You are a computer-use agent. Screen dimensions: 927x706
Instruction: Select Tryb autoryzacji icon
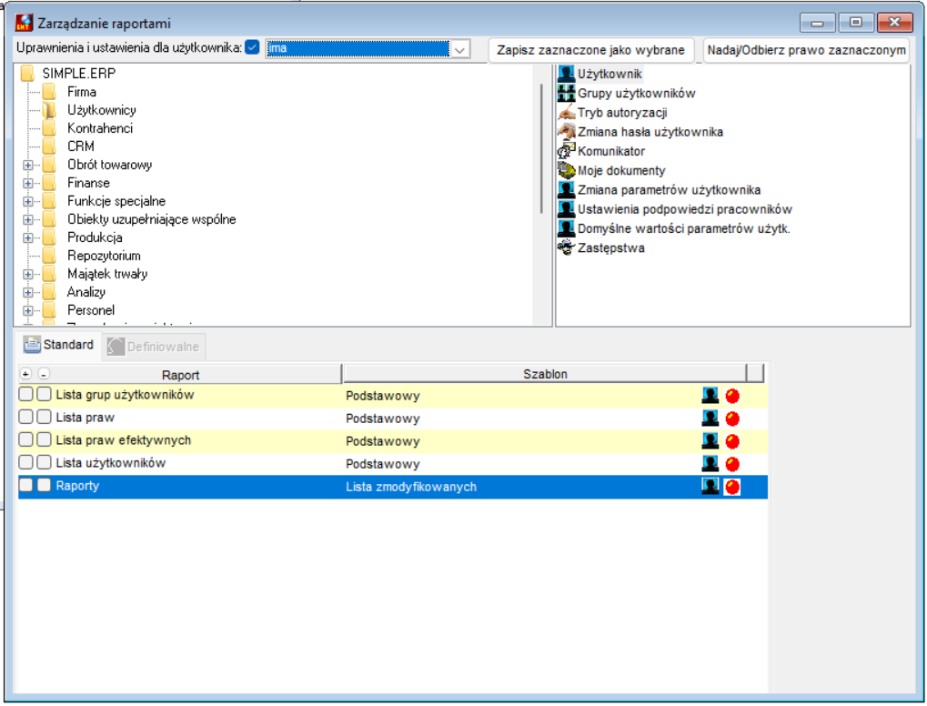coord(566,112)
